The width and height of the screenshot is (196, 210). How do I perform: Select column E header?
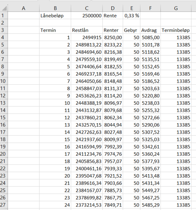tap(131, 8)
